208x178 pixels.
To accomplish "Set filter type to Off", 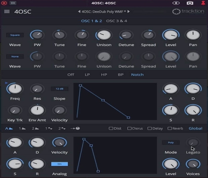I will tap(71, 75).
